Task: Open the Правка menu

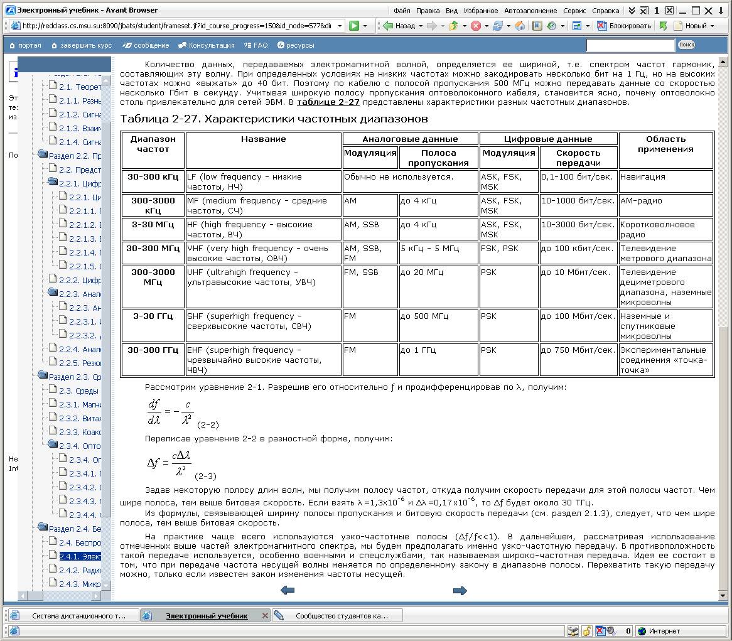Action: 428,10
